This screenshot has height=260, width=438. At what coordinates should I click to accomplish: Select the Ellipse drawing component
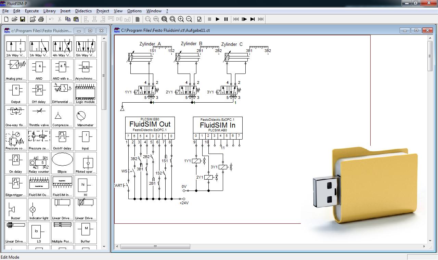pyautogui.click(x=62, y=163)
